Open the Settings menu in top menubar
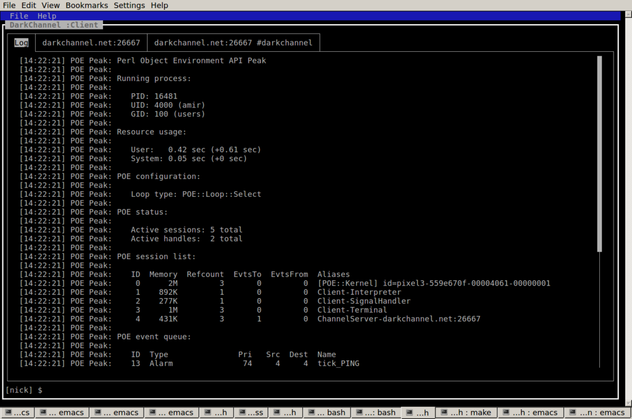This screenshot has height=419, width=632. [129, 6]
